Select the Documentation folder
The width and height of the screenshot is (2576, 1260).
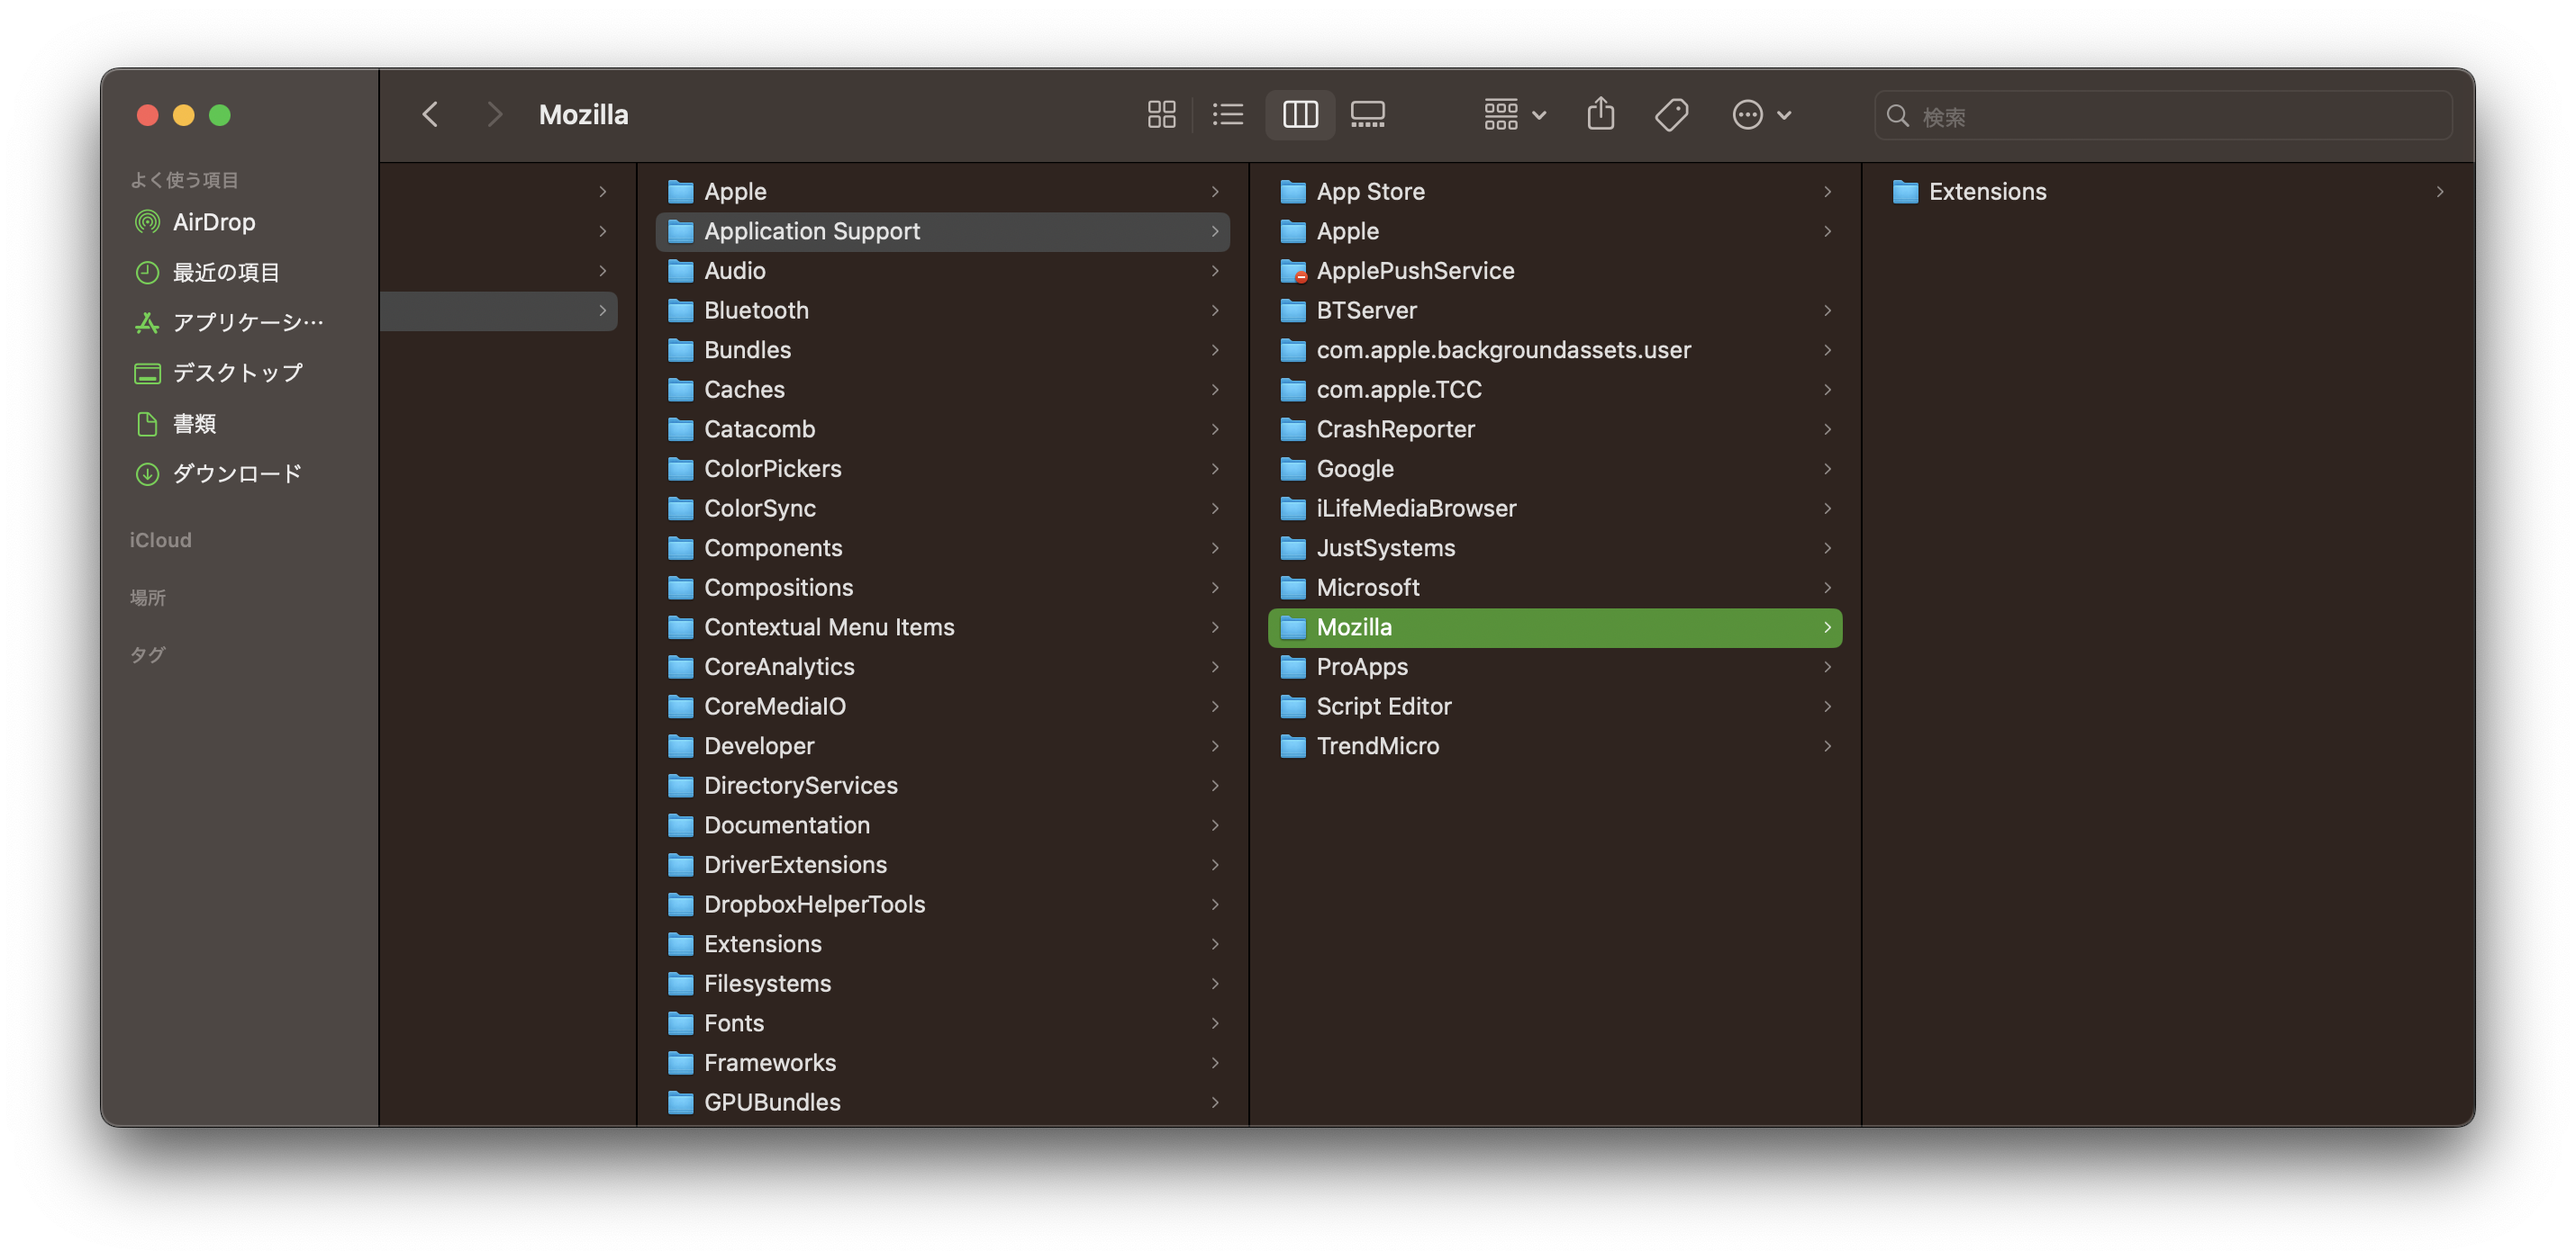[x=942, y=825]
